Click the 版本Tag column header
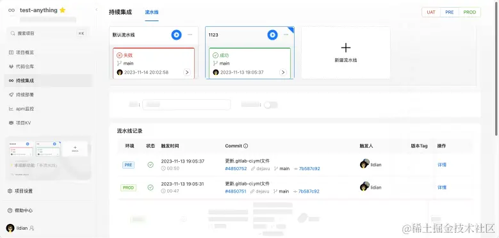 coord(419,146)
